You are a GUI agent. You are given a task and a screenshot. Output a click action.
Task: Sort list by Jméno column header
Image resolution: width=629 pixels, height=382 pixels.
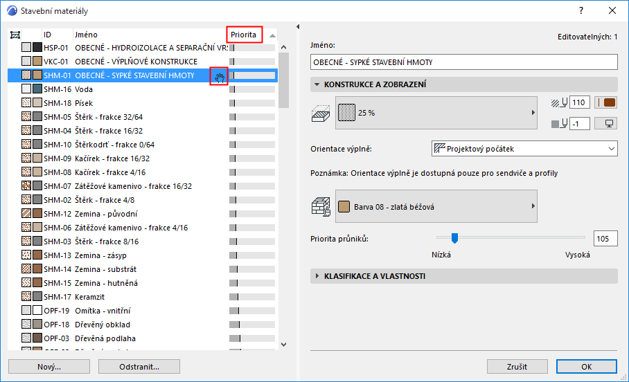(x=86, y=35)
